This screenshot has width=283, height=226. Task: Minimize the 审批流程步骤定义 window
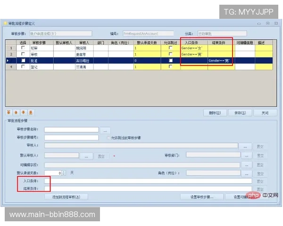click(x=259, y=24)
